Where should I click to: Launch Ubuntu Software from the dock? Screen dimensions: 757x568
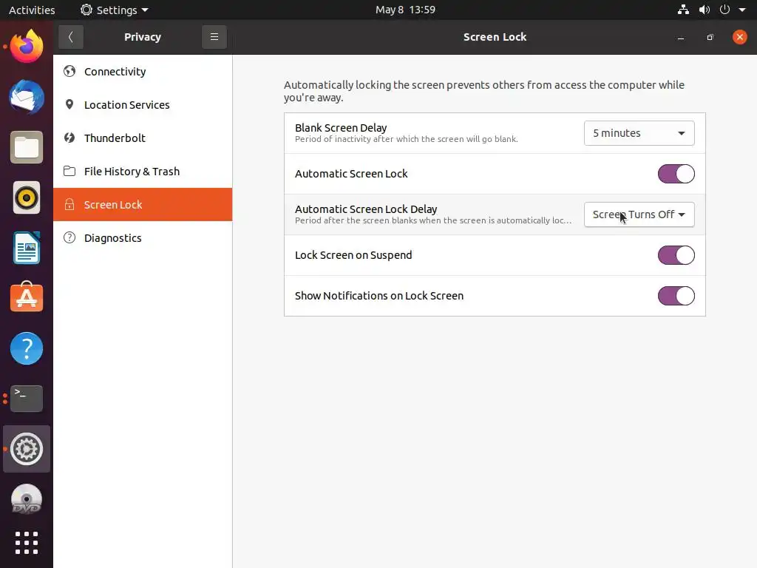click(x=27, y=298)
